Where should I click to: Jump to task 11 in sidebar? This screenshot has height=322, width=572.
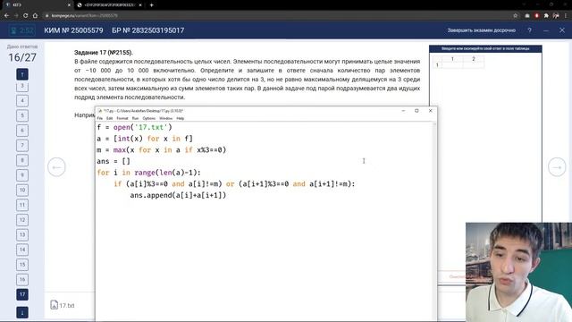click(22, 205)
